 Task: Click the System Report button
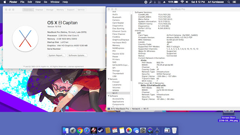(56, 55)
